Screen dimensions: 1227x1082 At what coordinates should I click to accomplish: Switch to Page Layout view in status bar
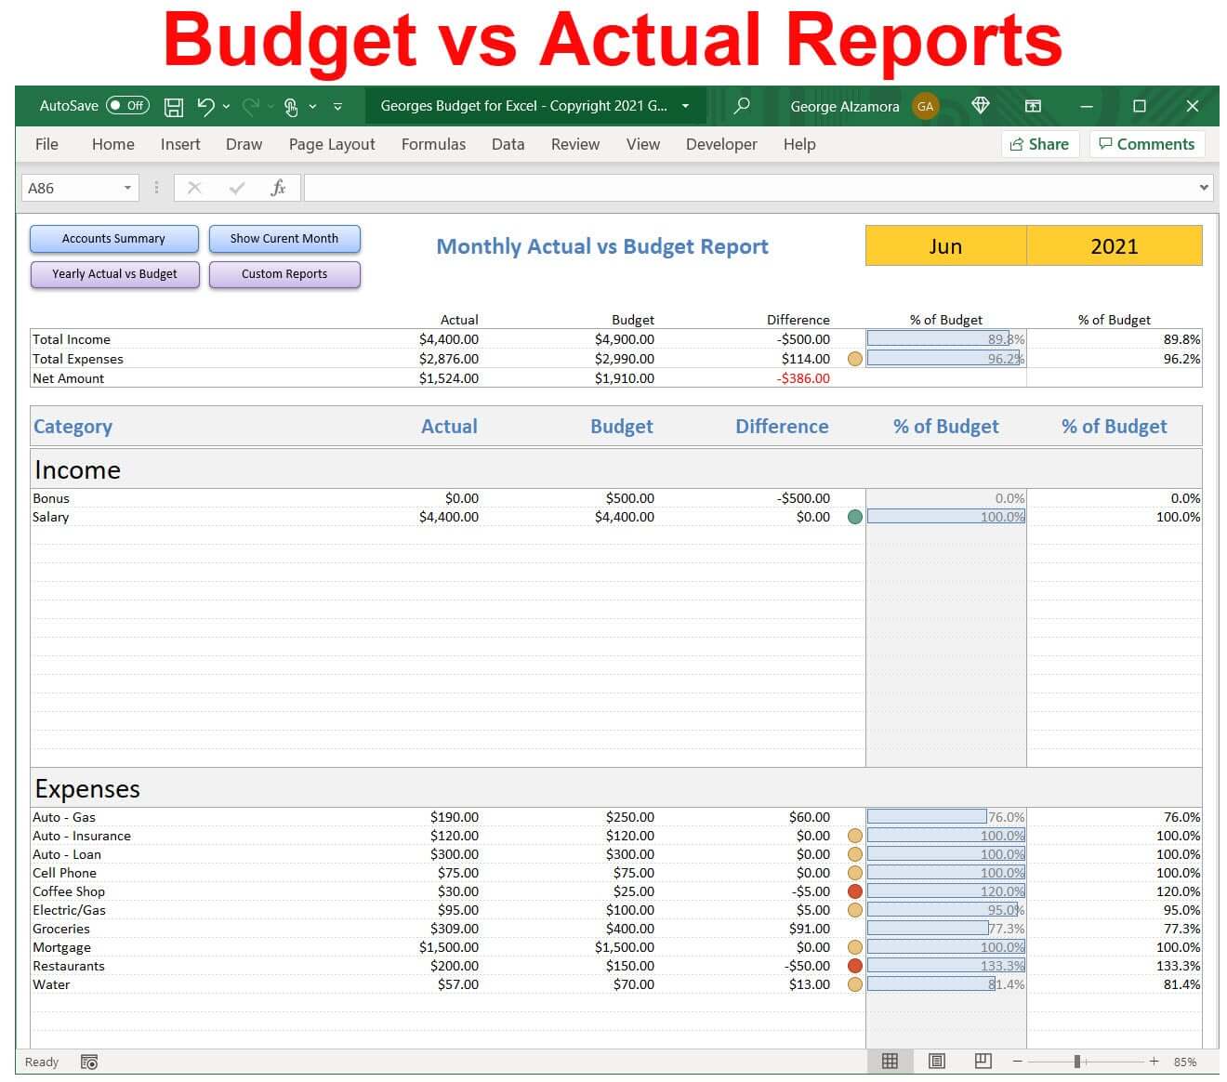pyautogui.click(x=936, y=1061)
